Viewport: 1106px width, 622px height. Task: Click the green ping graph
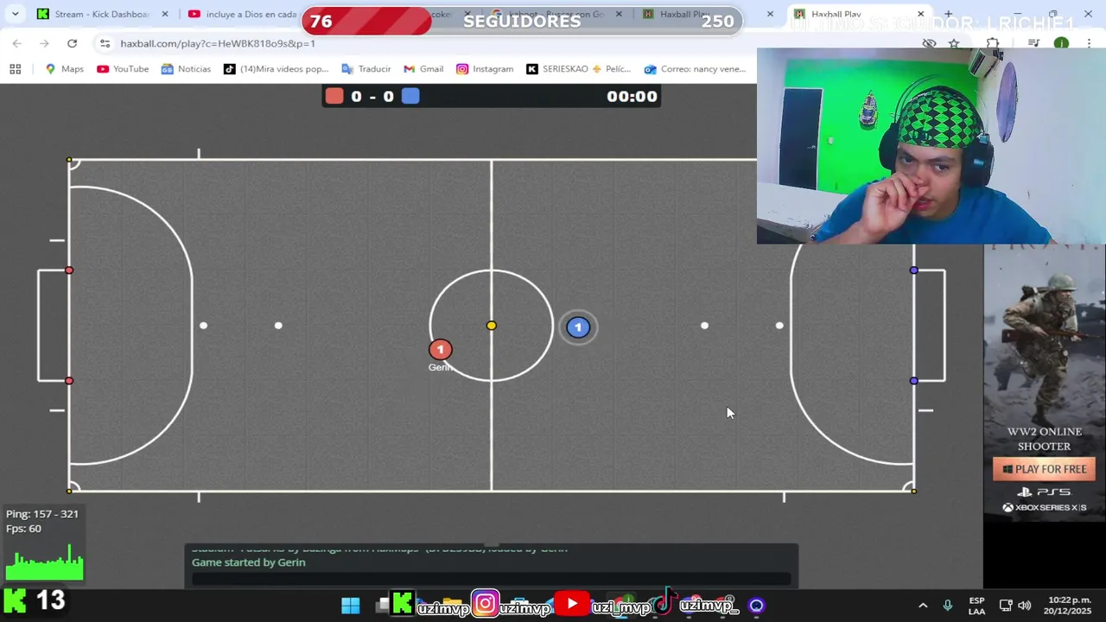(45, 562)
